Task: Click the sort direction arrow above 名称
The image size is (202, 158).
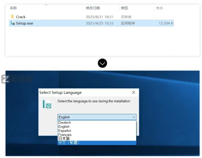Action: (46, 5)
